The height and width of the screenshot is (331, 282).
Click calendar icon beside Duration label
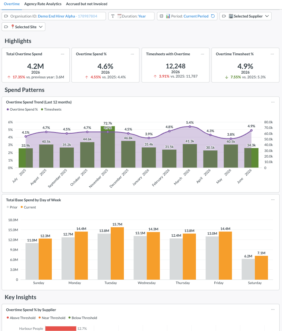click(119, 16)
